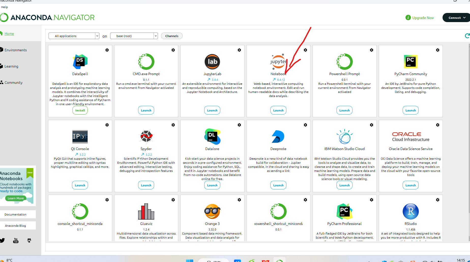Launch Spyder
Image resolution: width=470 pixels, height=262 pixels.
pos(146,185)
